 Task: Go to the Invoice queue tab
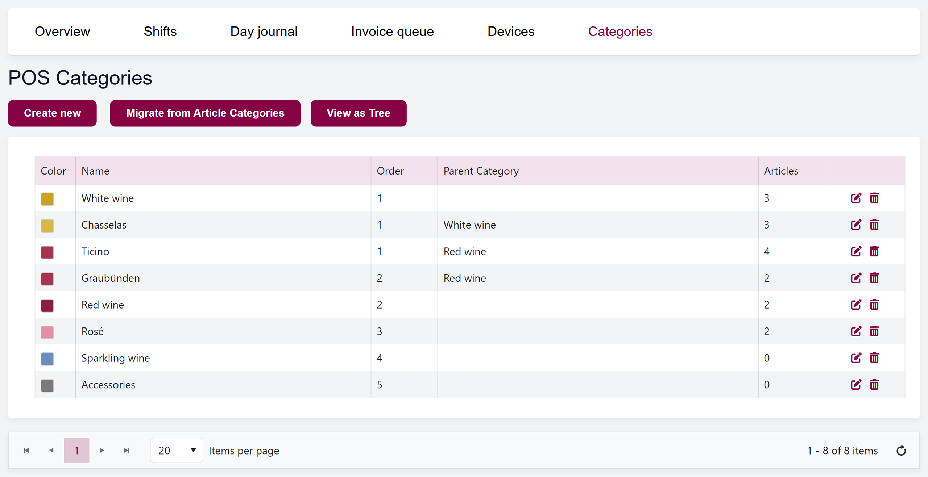[392, 32]
